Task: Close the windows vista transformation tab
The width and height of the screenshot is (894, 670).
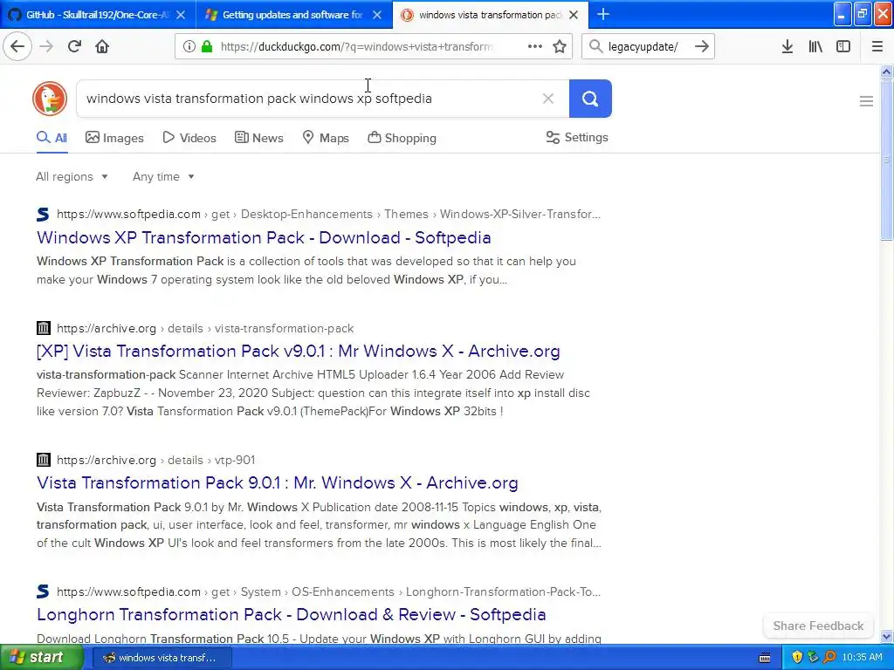Action: (574, 15)
